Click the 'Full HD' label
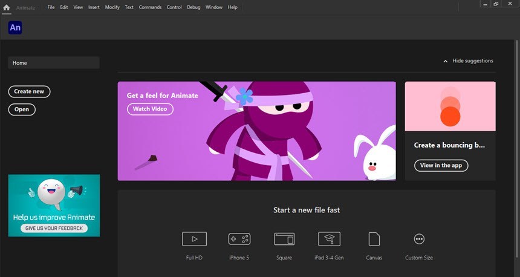This screenshot has width=520, height=277. pos(194,258)
